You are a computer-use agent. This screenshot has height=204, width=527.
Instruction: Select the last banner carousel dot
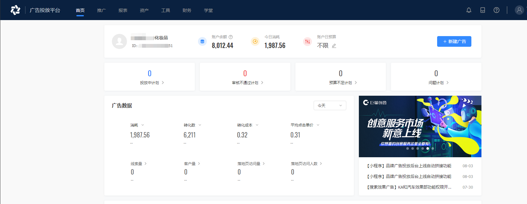point(433,148)
